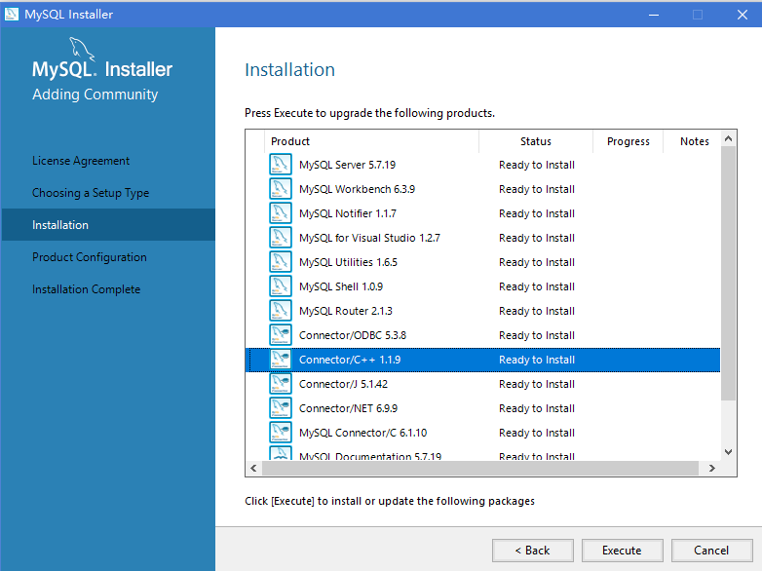Click the Connector/J 5.1.42 product icon

tap(281, 383)
